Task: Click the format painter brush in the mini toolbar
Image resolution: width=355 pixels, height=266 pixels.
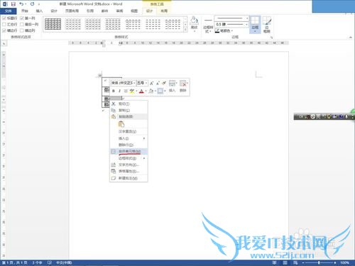Action: pos(164,83)
